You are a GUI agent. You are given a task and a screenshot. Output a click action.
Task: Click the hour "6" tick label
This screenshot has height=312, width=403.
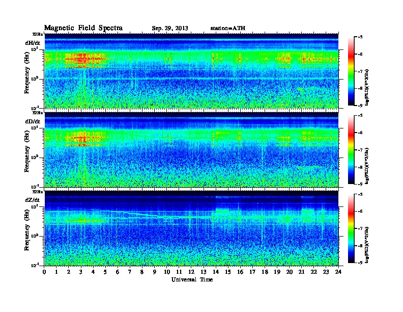(118, 272)
